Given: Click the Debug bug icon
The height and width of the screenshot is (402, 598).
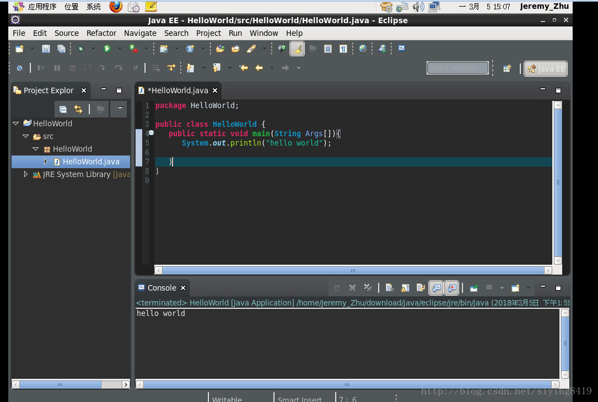Looking at the screenshot, I should [80, 49].
